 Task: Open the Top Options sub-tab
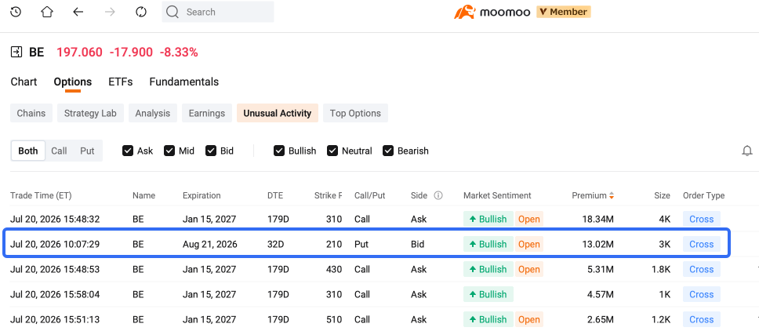(355, 113)
